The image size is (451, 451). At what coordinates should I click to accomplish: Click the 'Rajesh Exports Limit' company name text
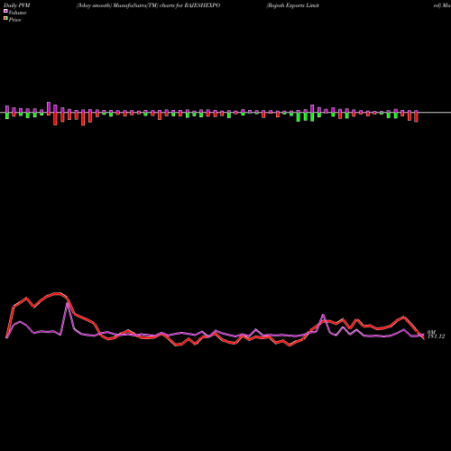point(292,5)
